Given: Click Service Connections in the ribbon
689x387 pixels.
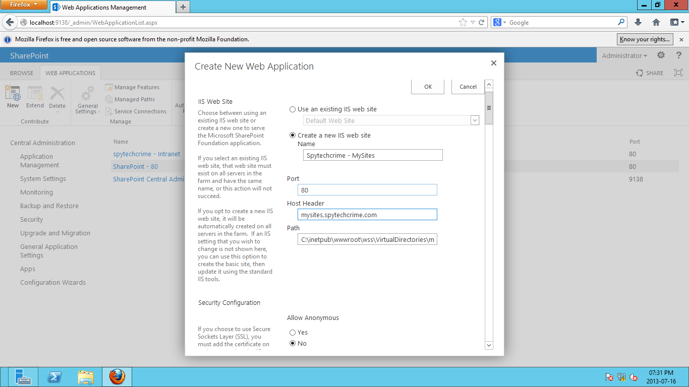Looking at the screenshot, I should tap(136, 111).
